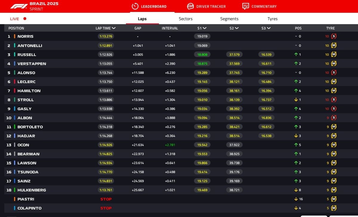Switch to the Sectors tab
The width and height of the screenshot is (358, 217).
click(x=186, y=19)
